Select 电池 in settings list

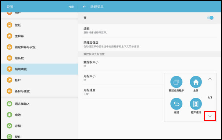[40, 115]
